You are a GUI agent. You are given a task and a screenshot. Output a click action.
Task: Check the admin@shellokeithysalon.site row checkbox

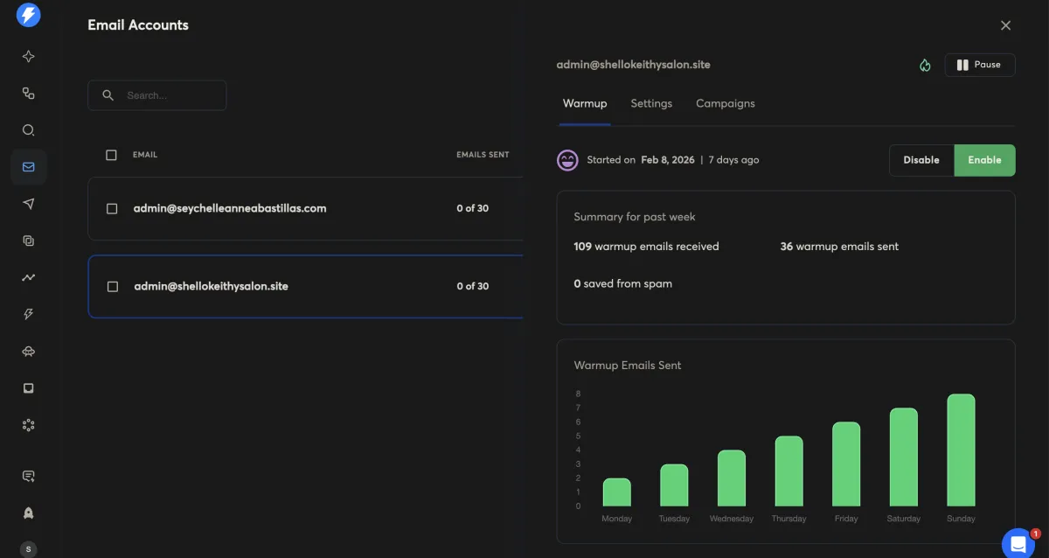click(112, 287)
